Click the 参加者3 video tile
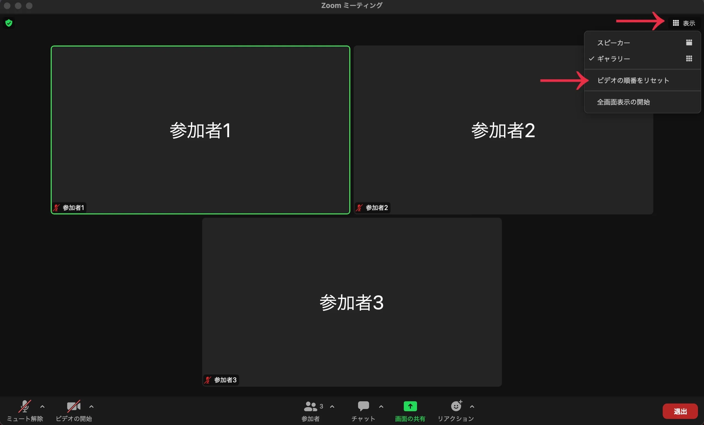 (352, 302)
